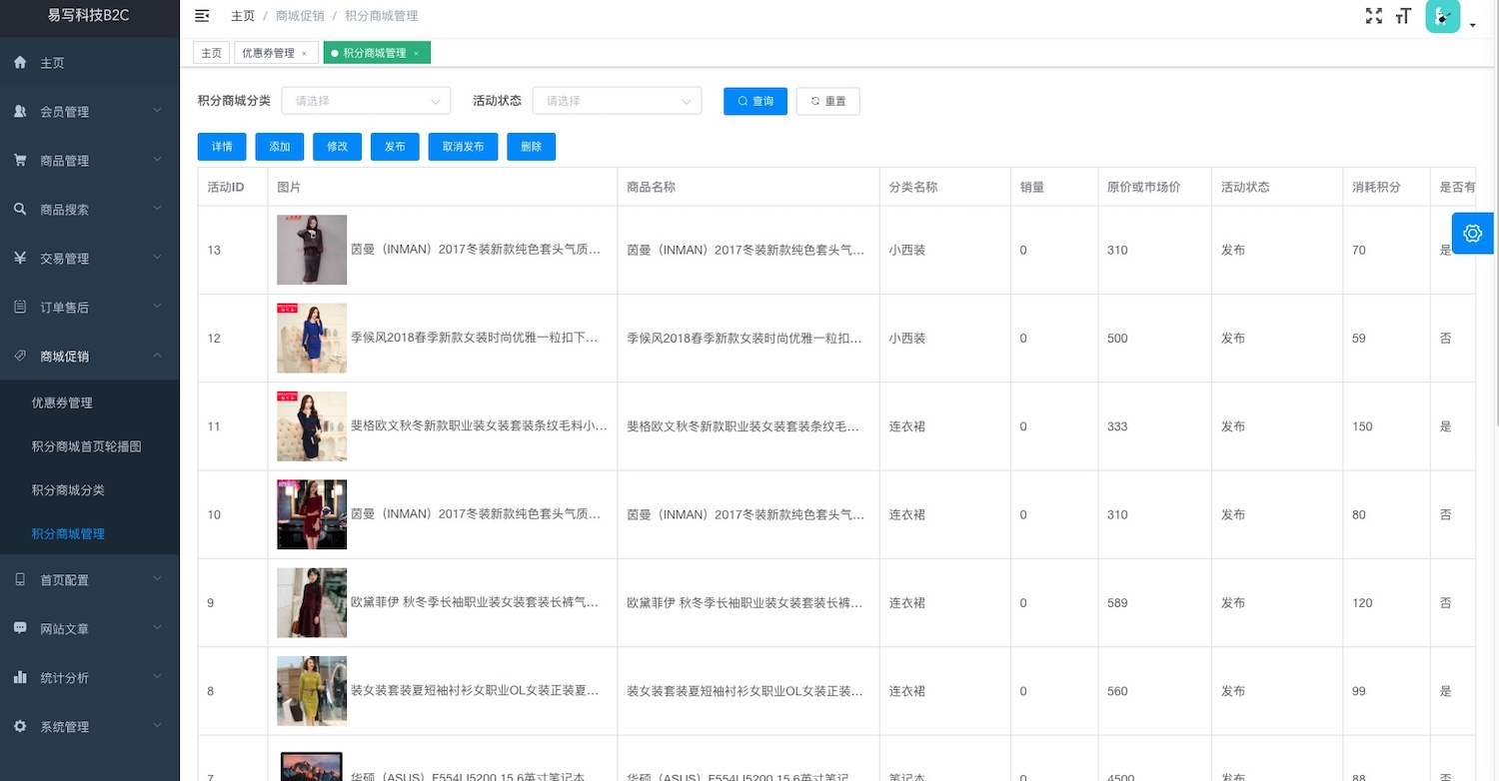1499x781 pixels.
Task: Select the active 积分商城管理 tab
Action: (x=377, y=53)
